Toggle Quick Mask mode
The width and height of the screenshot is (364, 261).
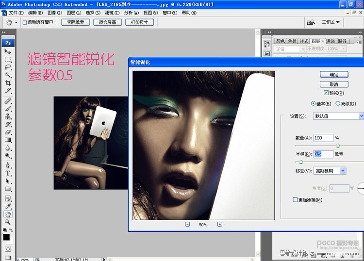tap(8, 249)
